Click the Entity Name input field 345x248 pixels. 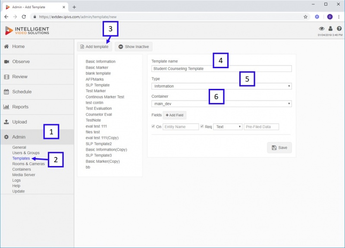(181, 127)
